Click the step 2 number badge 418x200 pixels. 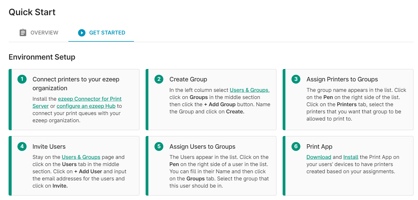tap(159, 79)
